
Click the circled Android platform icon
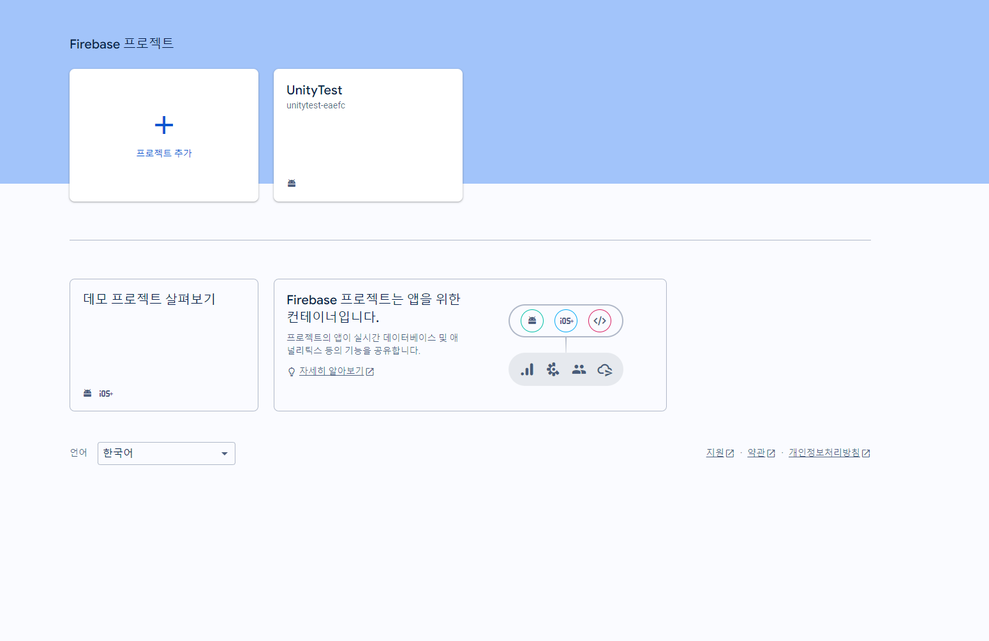[x=532, y=321]
